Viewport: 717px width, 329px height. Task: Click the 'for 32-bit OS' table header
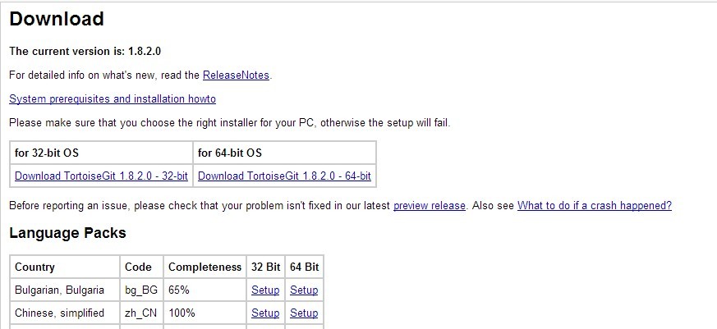coord(47,153)
